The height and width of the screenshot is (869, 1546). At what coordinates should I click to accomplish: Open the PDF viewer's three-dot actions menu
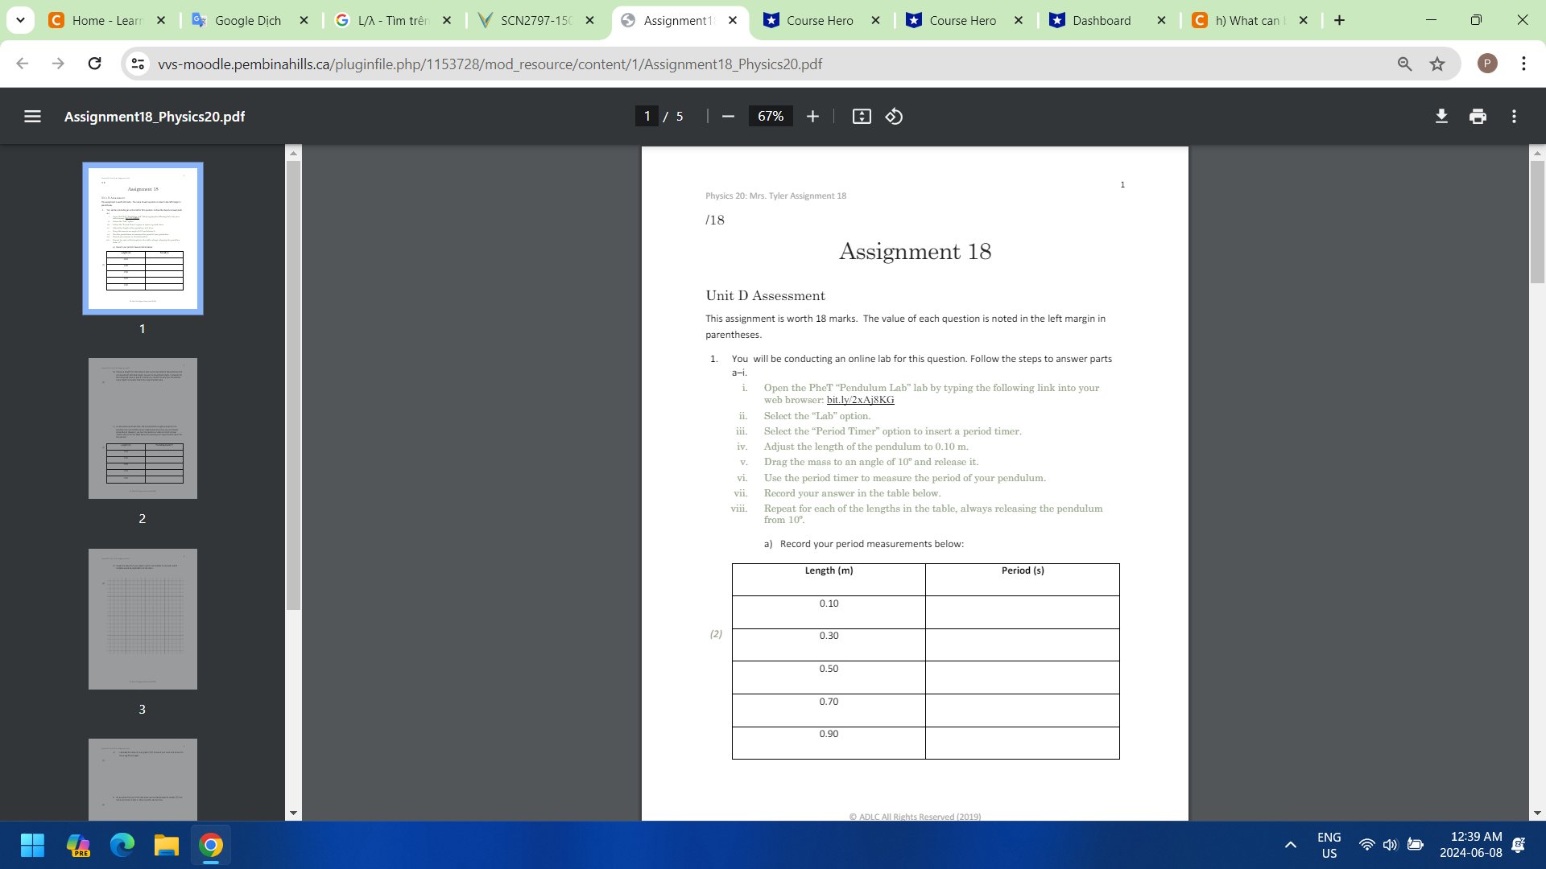click(1515, 116)
